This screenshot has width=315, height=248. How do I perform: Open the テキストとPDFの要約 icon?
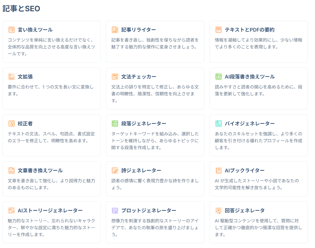(218, 29)
